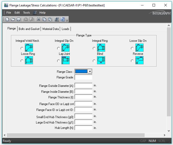Viewport: 173px width, 145px height.
Task: Click the Copy toolbar icon
Action: 44,19
